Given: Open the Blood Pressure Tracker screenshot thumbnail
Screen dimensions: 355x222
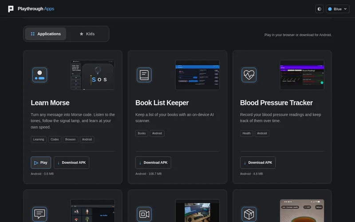Looking at the screenshot, I should (302, 75).
